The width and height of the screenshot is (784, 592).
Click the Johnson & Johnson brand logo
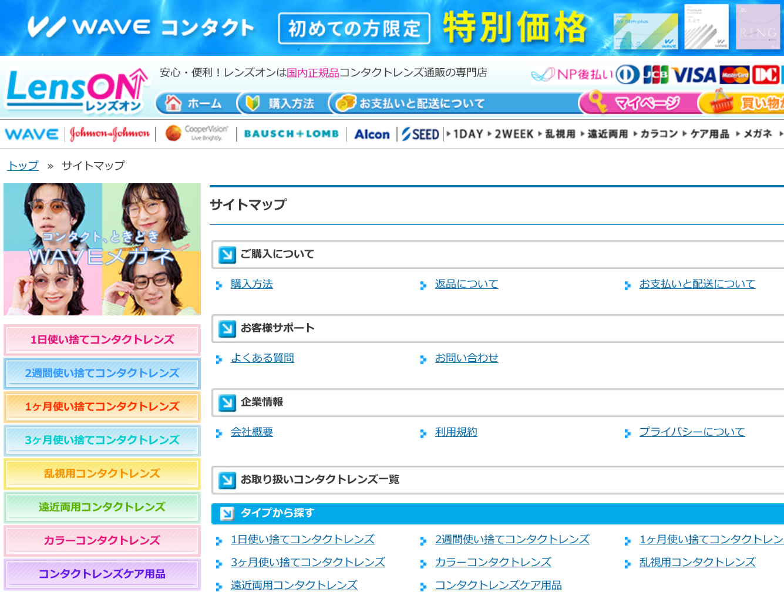110,134
